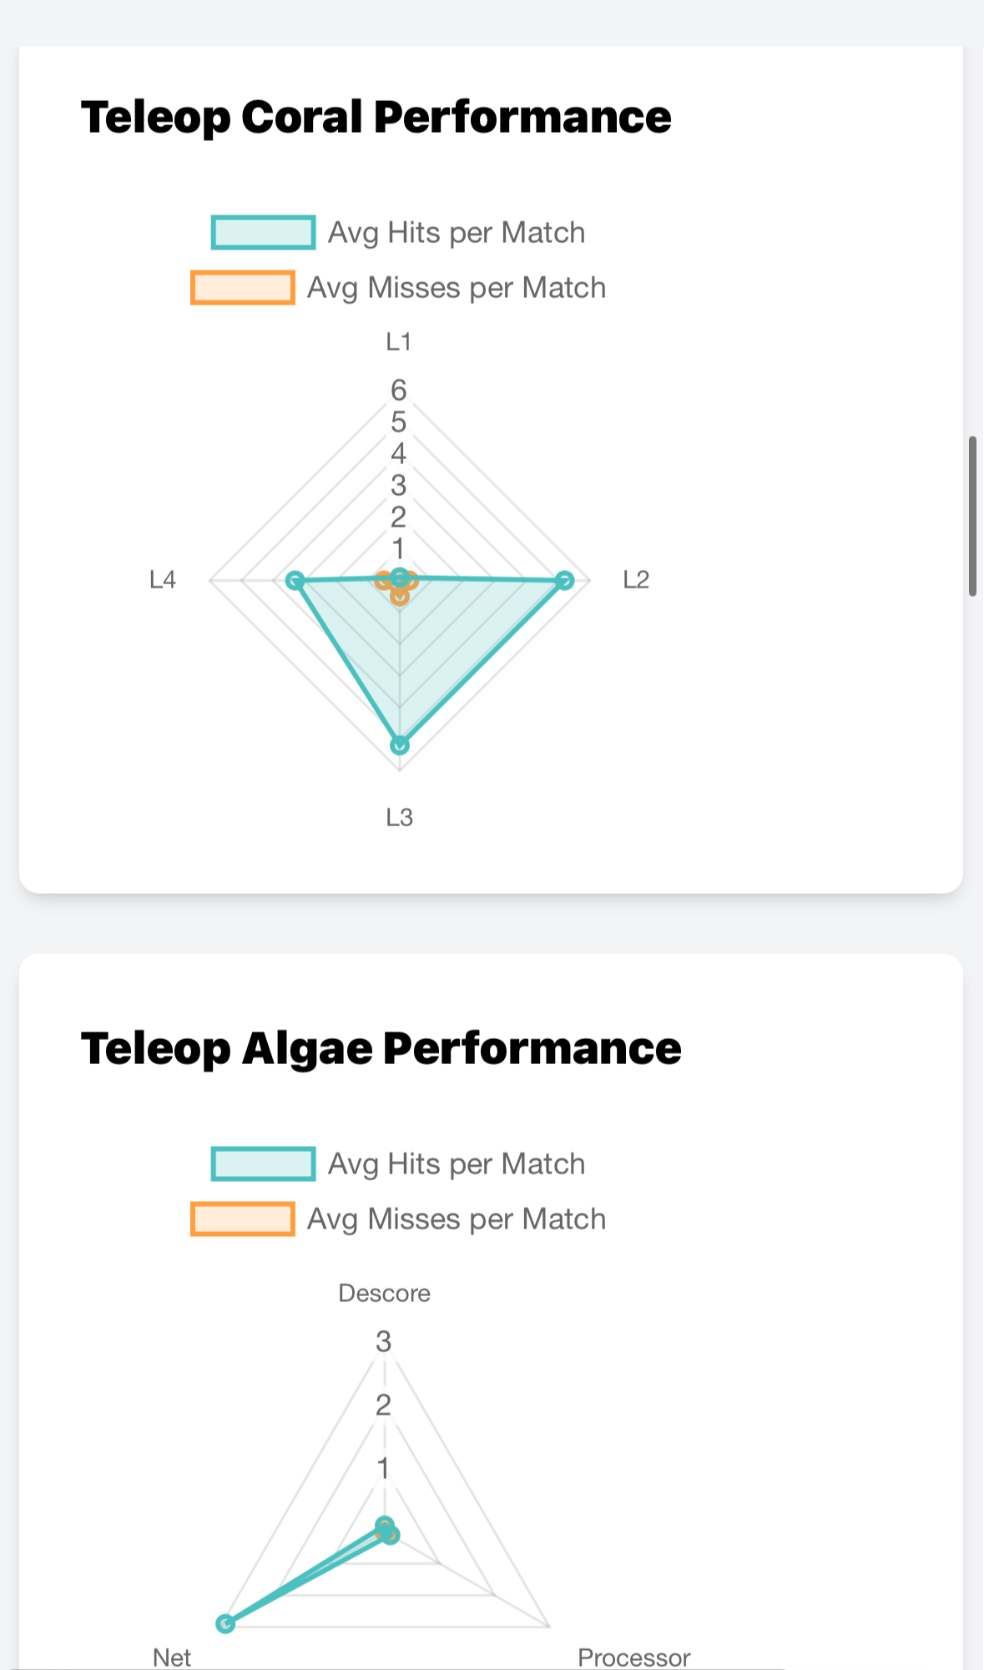Viewport: 984px width, 1670px height.
Task: Click the Processor axis label
Action: coord(634,1657)
